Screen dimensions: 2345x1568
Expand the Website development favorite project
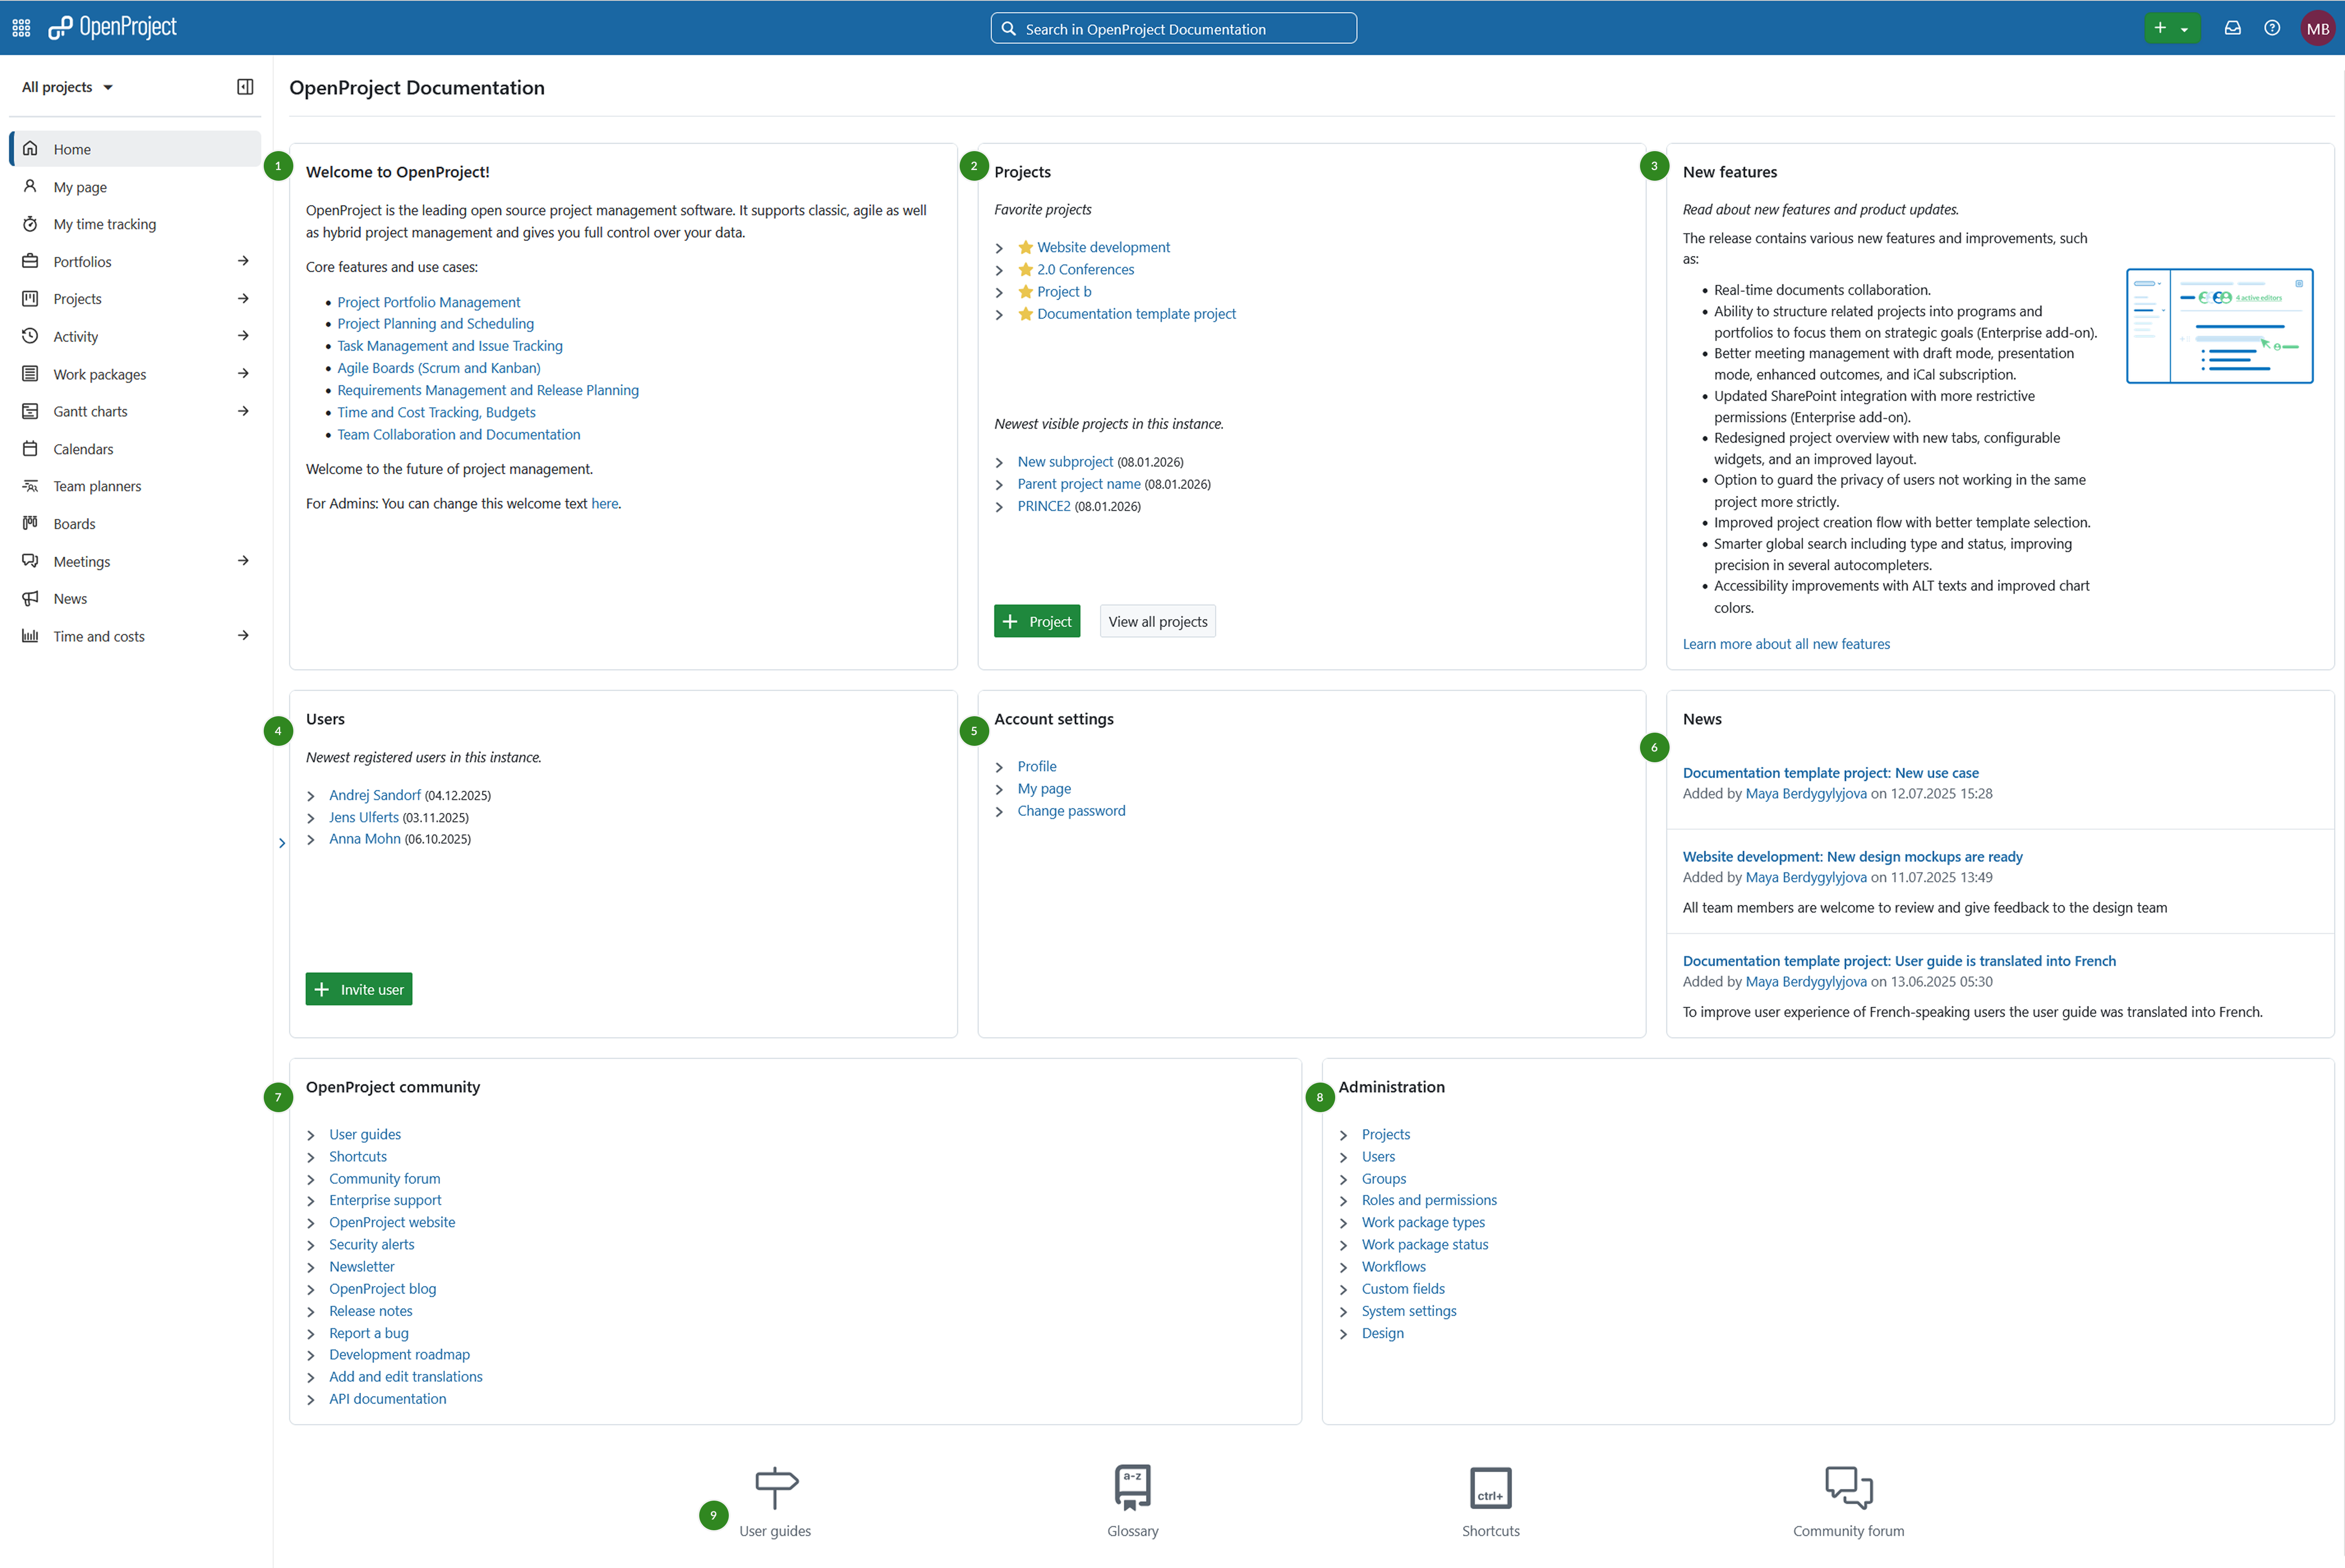click(x=1000, y=247)
